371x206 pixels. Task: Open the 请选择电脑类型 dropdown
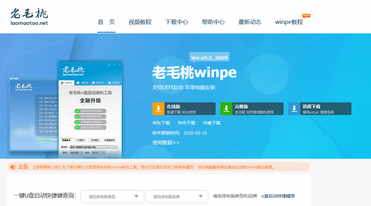click(x=112, y=196)
